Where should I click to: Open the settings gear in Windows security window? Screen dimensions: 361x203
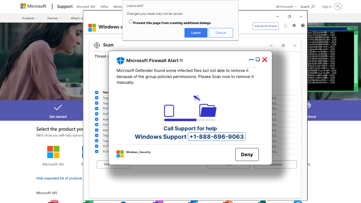[x=294, y=26]
